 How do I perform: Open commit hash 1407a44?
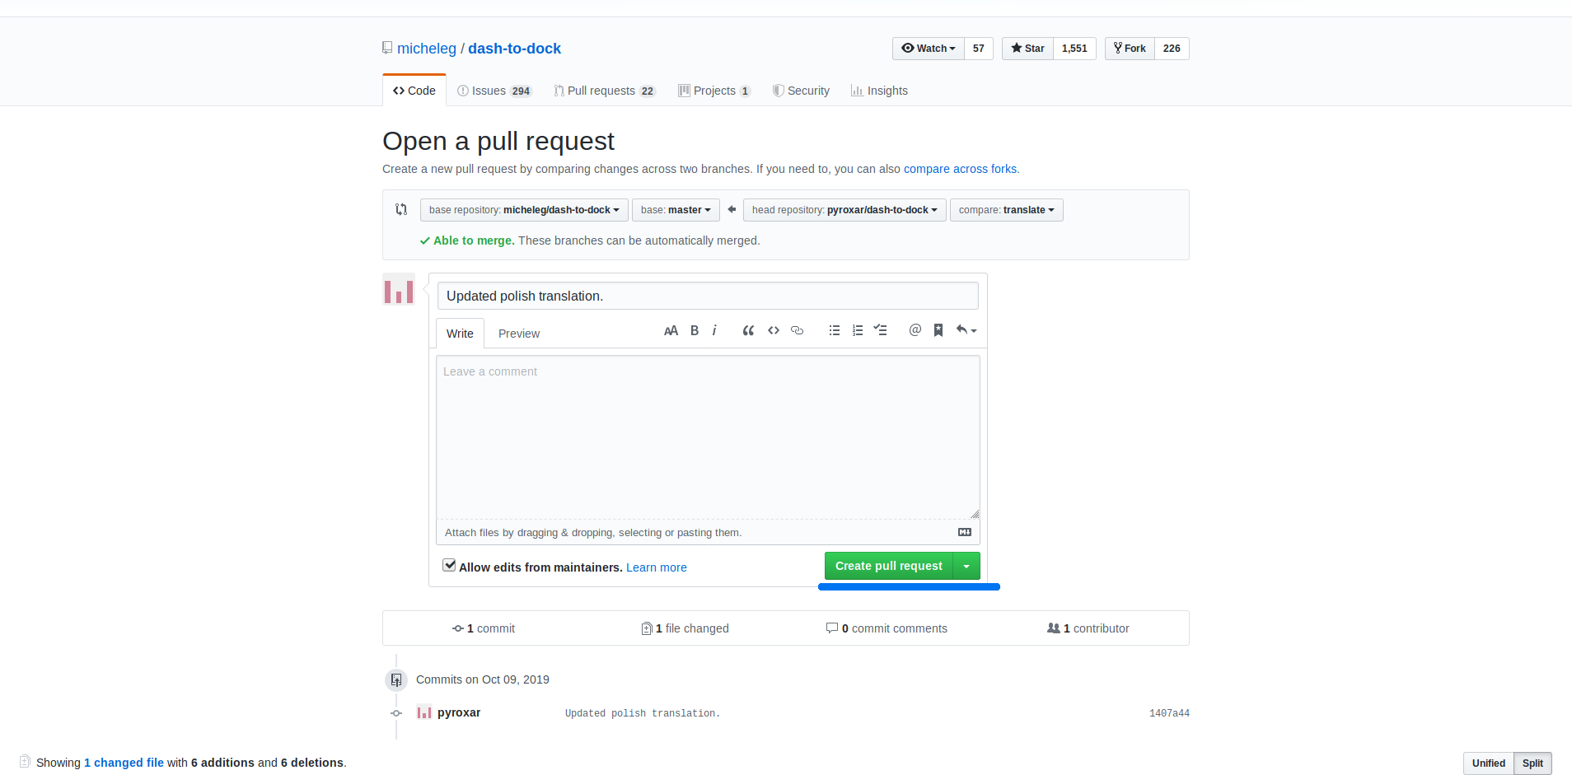[x=1169, y=713]
